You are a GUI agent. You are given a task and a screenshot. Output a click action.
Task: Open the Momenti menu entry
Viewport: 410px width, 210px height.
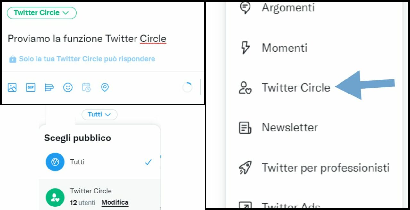[x=284, y=48]
